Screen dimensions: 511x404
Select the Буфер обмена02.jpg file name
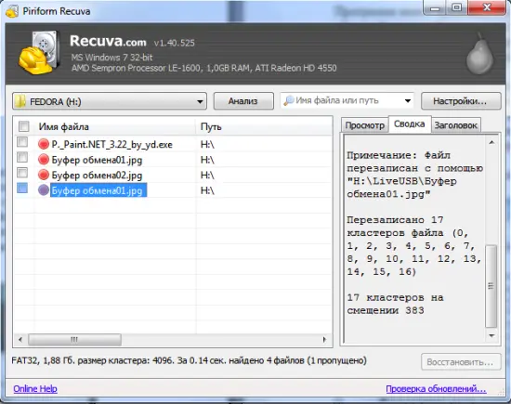click(97, 176)
